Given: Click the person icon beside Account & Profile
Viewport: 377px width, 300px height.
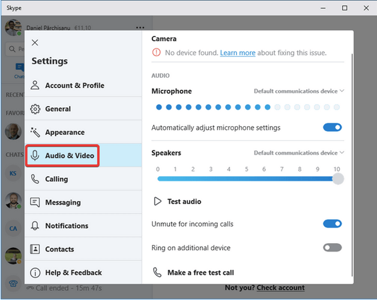Looking at the screenshot, I should pos(35,85).
